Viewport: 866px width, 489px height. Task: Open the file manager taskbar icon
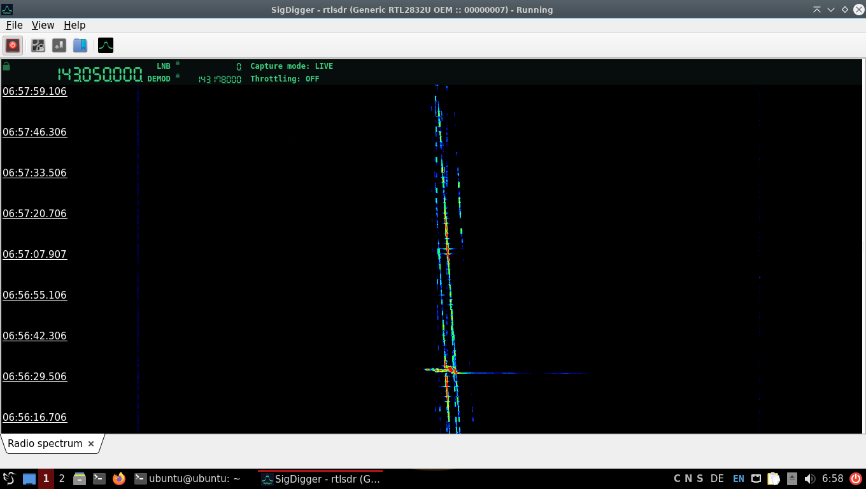(80, 479)
